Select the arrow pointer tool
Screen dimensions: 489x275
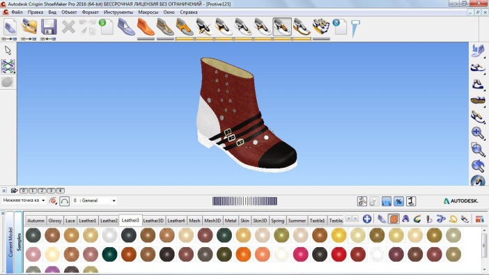click(8, 50)
